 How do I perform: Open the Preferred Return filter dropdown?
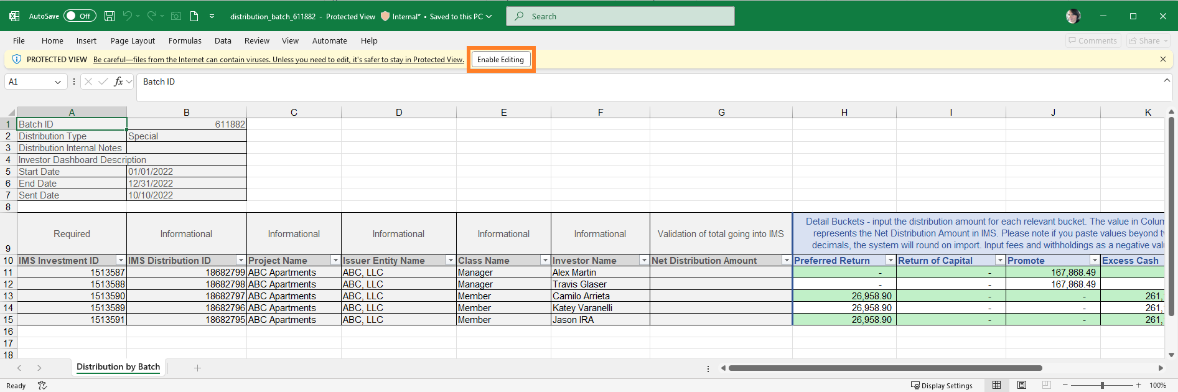(x=891, y=260)
